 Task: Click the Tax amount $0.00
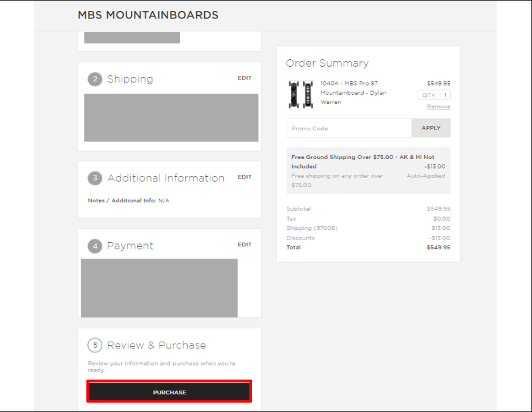[x=441, y=219]
